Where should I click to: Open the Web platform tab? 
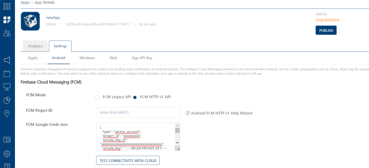point(113,58)
